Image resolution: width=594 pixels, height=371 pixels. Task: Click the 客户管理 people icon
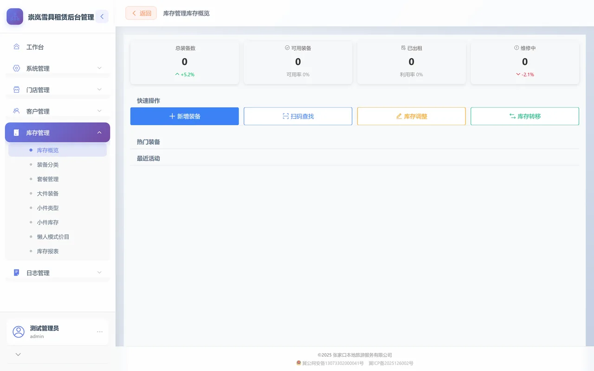pos(17,111)
